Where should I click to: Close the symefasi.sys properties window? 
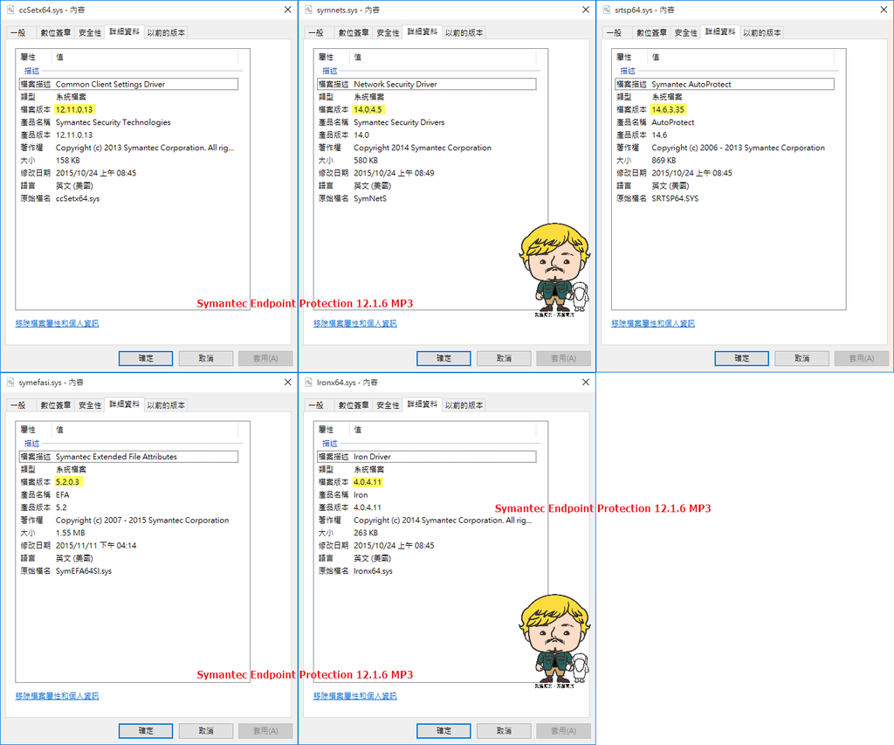coord(288,383)
